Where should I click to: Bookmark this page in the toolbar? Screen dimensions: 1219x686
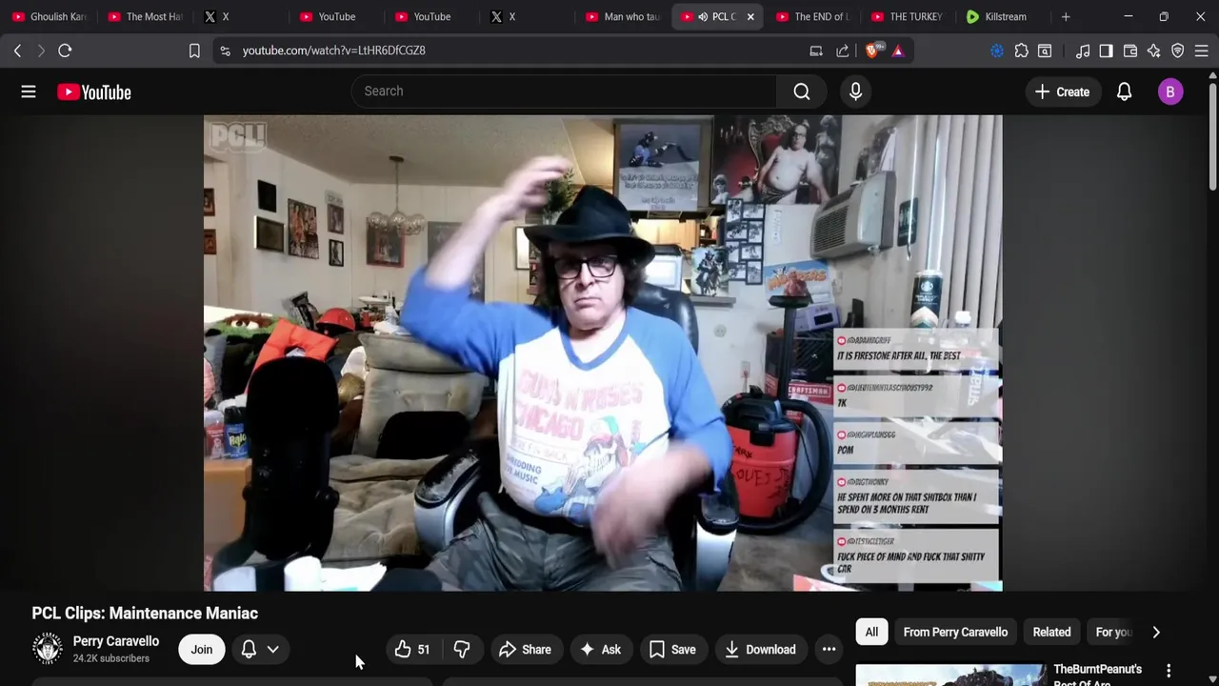coord(194,50)
